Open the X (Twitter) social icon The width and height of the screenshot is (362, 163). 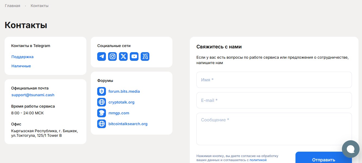123,56
